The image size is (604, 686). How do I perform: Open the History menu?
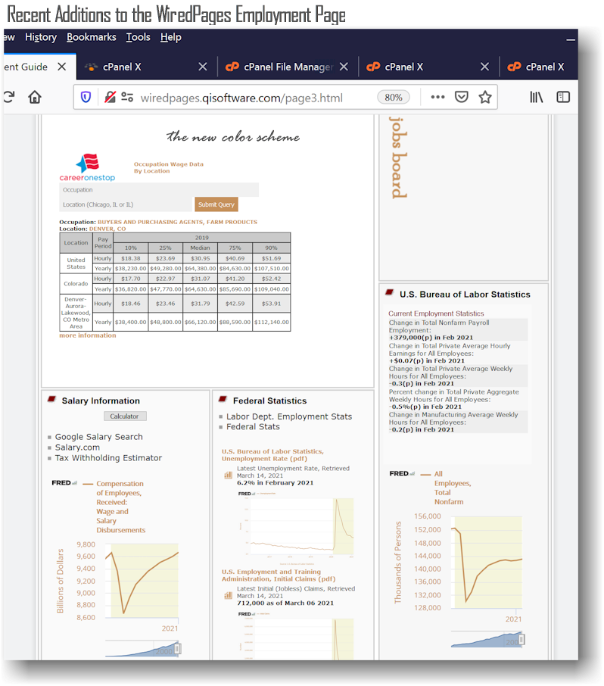[41, 37]
